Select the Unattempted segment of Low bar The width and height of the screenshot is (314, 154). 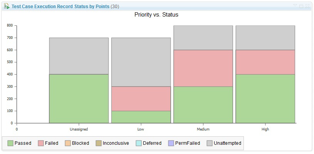141,62
